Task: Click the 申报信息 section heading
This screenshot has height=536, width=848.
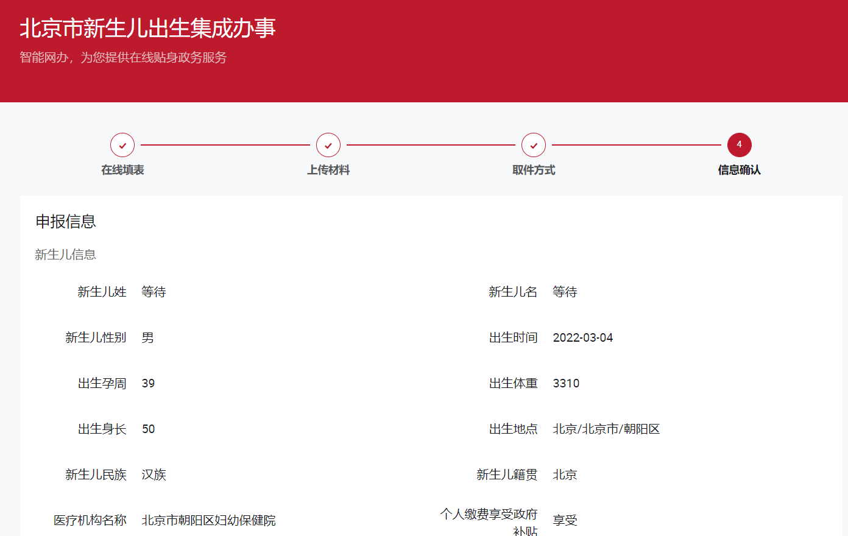Action: [66, 222]
